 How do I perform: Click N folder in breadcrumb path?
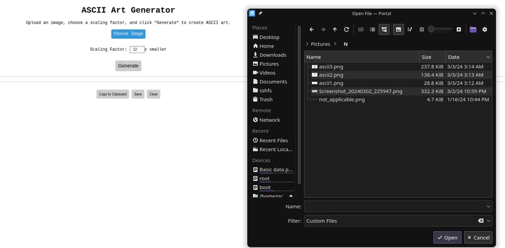[x=346, y=44]
